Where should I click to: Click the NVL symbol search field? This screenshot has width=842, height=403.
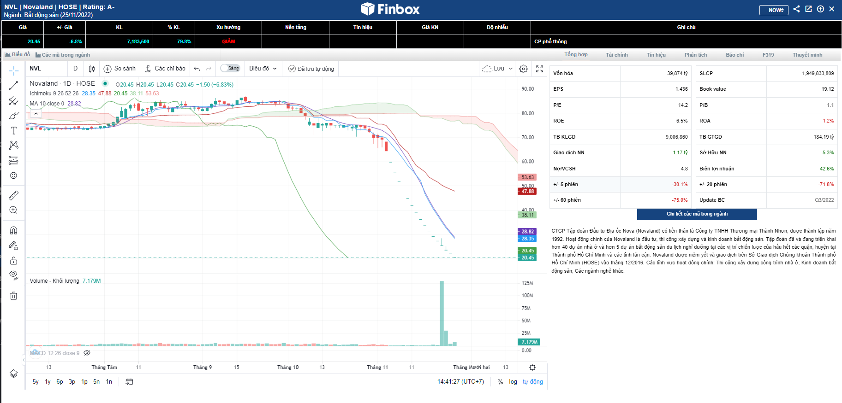coord(46,69)
